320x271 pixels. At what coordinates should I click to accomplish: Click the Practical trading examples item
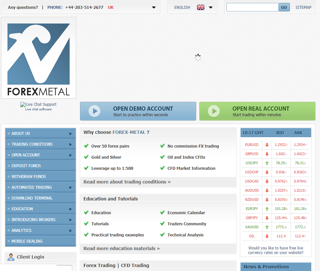(118, 235)
